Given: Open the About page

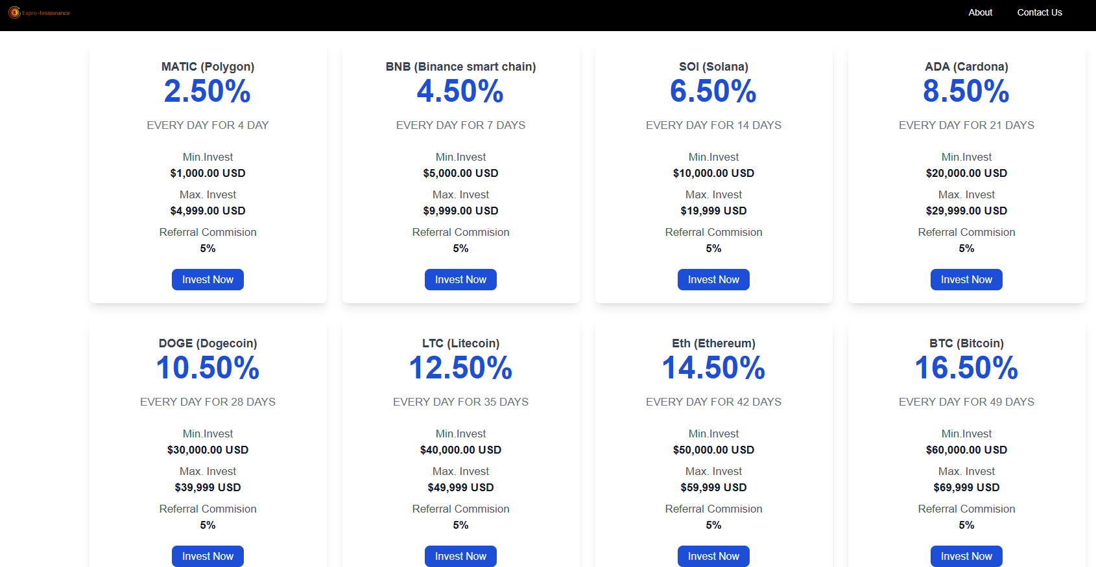Looking at the screenshot, I should 980,12.
